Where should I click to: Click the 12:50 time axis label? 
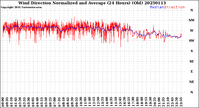tap(98, 102)
